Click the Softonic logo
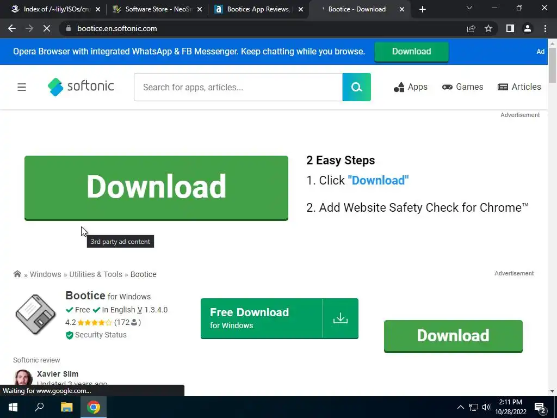The height and width of the screenshot is (418, 557). point(81,87)
